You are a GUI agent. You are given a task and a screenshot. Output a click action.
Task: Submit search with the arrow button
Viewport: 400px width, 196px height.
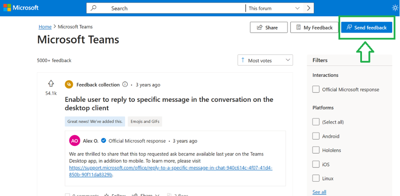tap(309, 8)
